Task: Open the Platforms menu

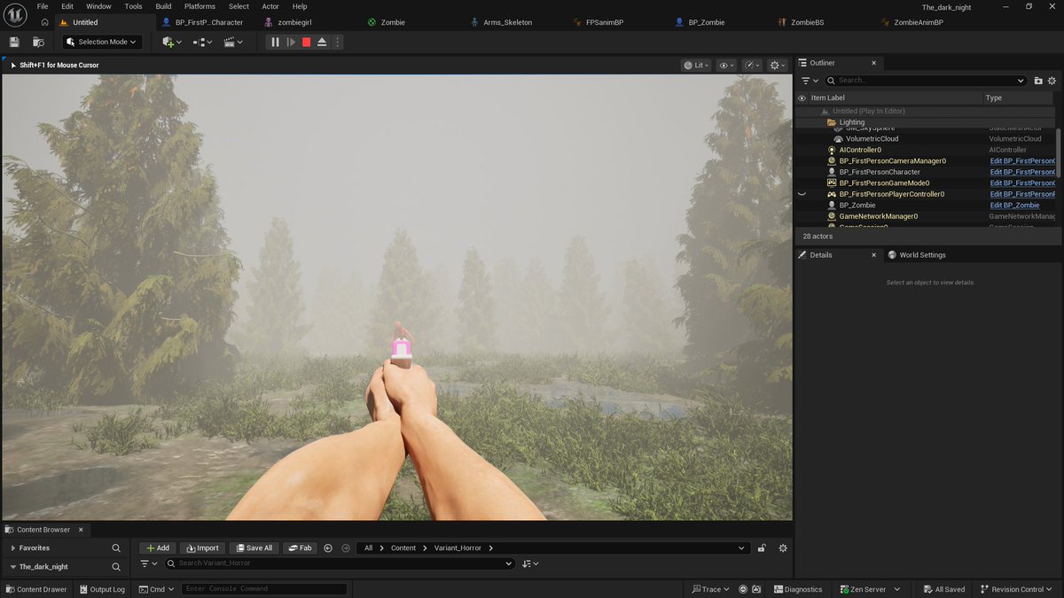Action: coord(199,6)
